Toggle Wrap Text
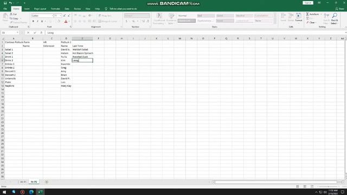The width and height of the screenshot is (347, 195). pyautogui.click(x=105, y=16)
